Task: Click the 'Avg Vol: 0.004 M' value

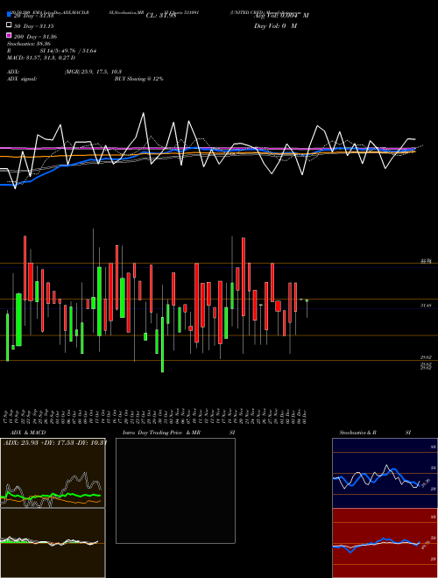Action: point(281,16)
